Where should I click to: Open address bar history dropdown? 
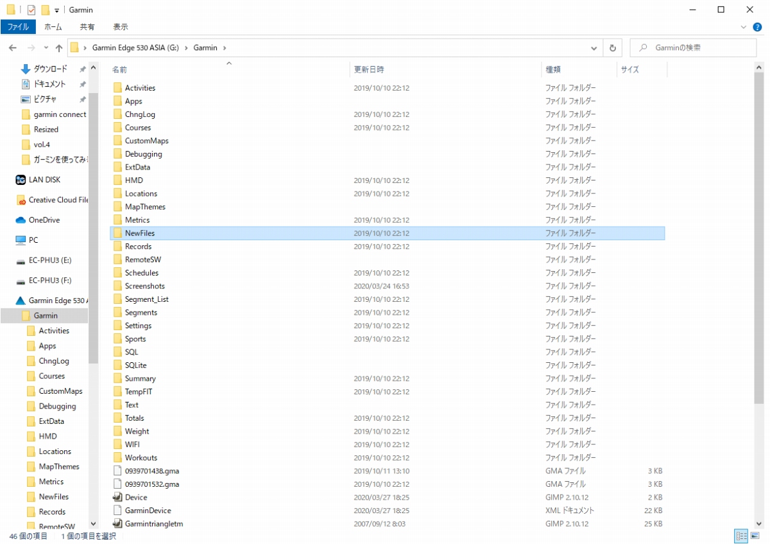click(x=594, y=48)
